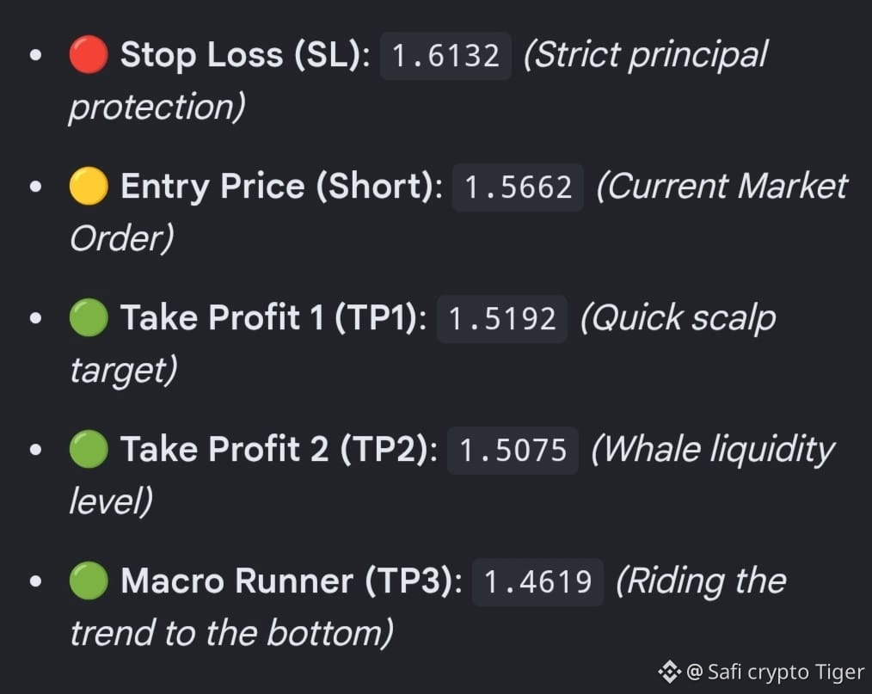872x694 pixels.
Task: Click the Take Profit 2 (TP2) label
Action: [x=279, y=449]
